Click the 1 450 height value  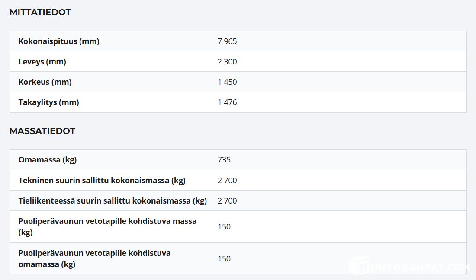[227, 82]
